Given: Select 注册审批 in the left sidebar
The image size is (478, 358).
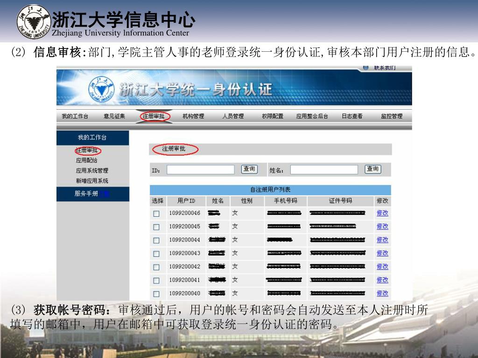Looking at the screenshot, I should [87, 150].
